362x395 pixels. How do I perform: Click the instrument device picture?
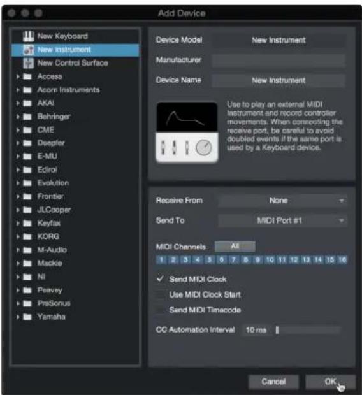tap(187, 133)
